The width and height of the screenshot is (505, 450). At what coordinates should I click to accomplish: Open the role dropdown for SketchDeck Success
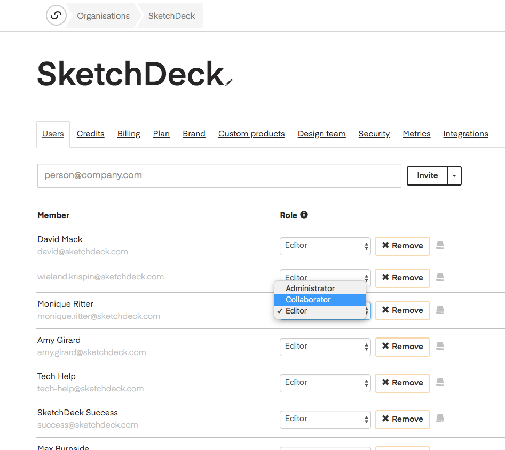tap(325, 420)
